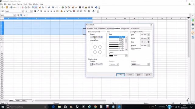The image size is (195, 109).
Task: Click the zoom slider in the status bar
Action: [181, 103]
